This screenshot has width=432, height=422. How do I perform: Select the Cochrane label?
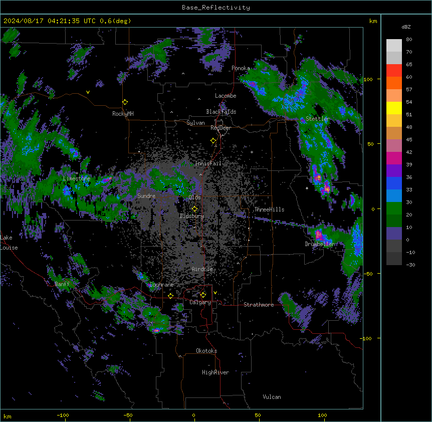pyautogui.click(x=161, y=285)
